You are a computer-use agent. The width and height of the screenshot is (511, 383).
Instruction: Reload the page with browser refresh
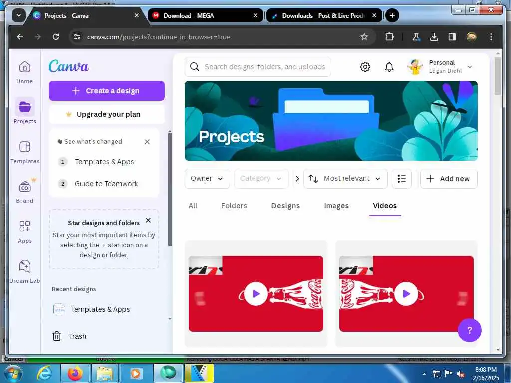56,37
